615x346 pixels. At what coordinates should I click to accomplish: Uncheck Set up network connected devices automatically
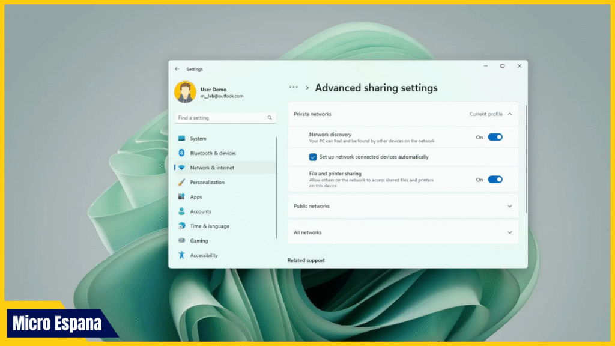pyautogui.click(x=313, y=157)
